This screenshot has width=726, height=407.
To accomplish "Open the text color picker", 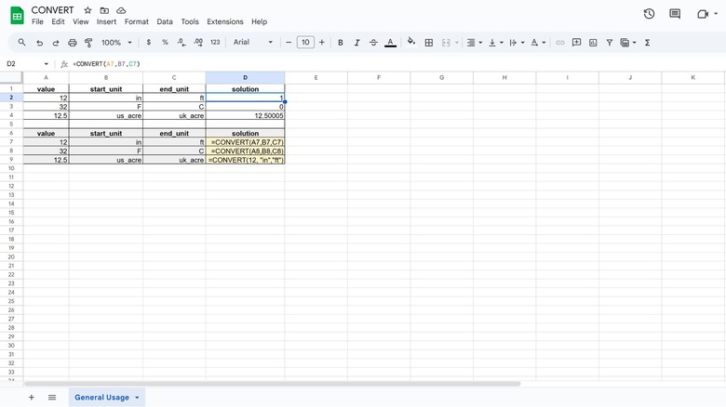I will tap(390, 43).
